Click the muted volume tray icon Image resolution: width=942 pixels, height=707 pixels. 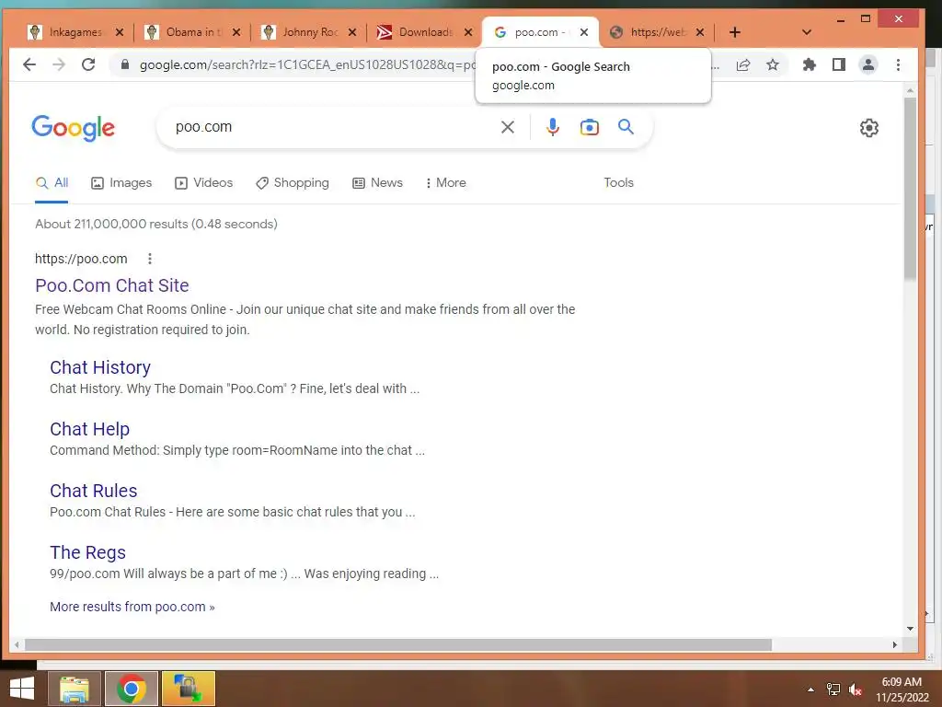856,690
